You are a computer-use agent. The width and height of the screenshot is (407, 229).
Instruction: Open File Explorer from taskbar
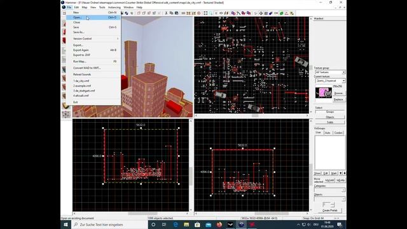coord(186,225)
